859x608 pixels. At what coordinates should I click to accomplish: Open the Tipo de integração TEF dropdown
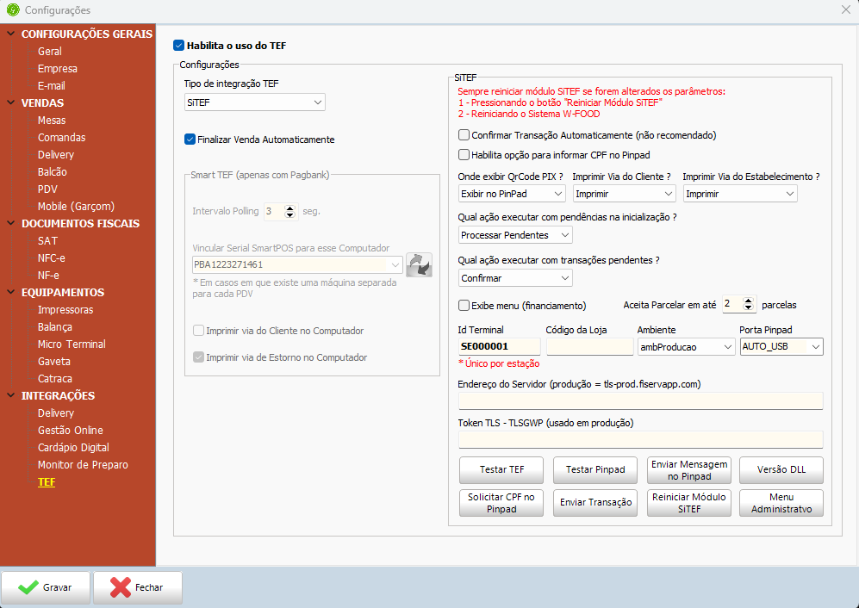255,102
